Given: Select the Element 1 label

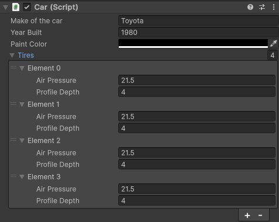Looking at the screenshot, I should [43, 105].
